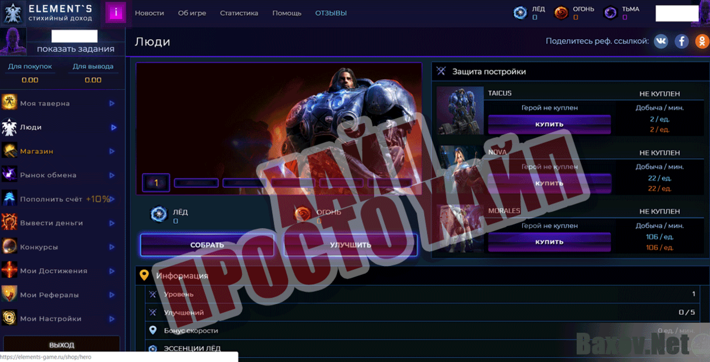The image size is (710, 362).
Task: Expand Конкурсы using its arrow
Action: [x=112, y=247]
